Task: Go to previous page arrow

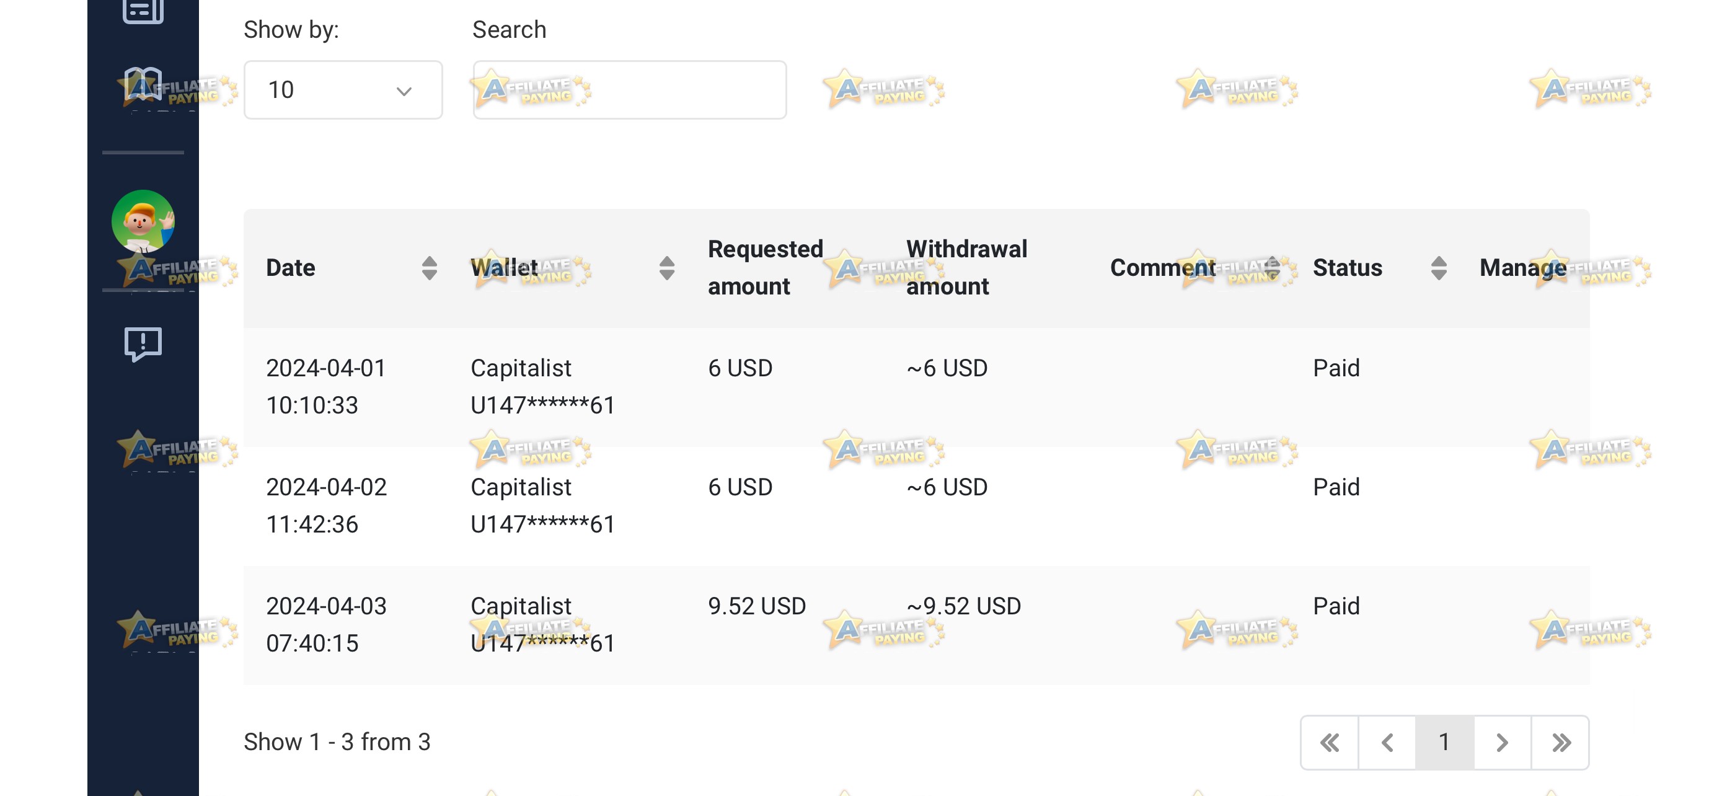Action: coord(1387,742)
